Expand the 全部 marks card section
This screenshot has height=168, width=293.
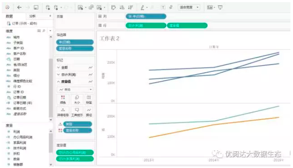coord(58,68)
